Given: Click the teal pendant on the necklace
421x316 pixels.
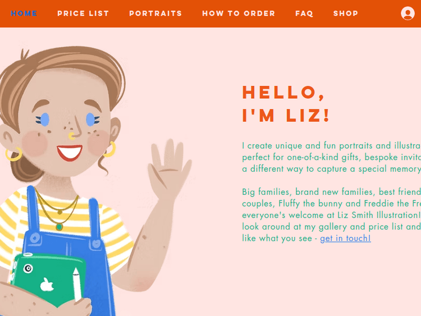Looking at the screenshot, I should (x=59, y=227).
